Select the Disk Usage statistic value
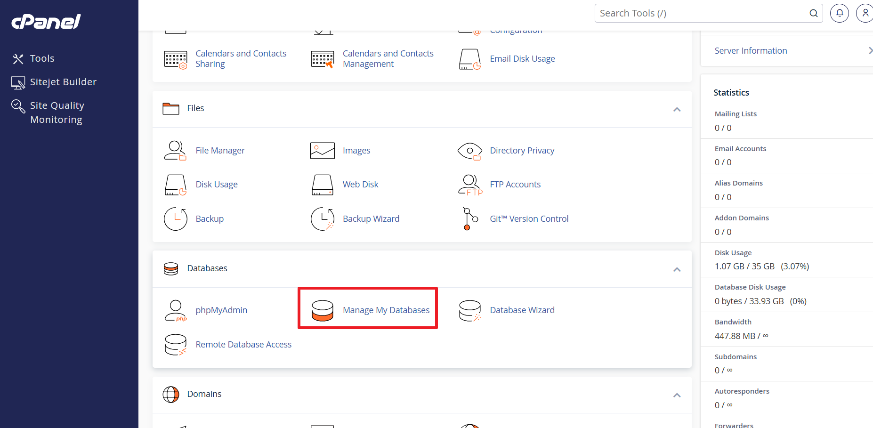Image resolution: width=873 pixels, height=428 pixels. click(761, 266)
